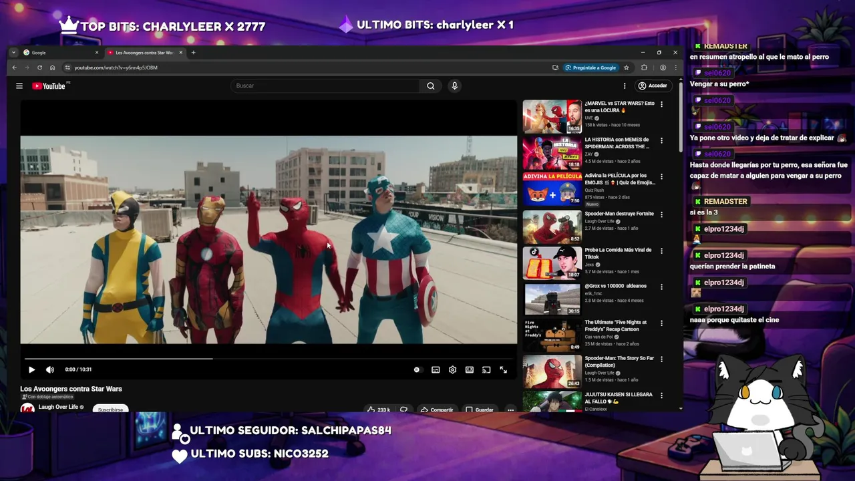Open options for @Grox vs 100000 aldeanos
Image resolution: width=855 pixels, height=481 pixels.
(661, 287)
